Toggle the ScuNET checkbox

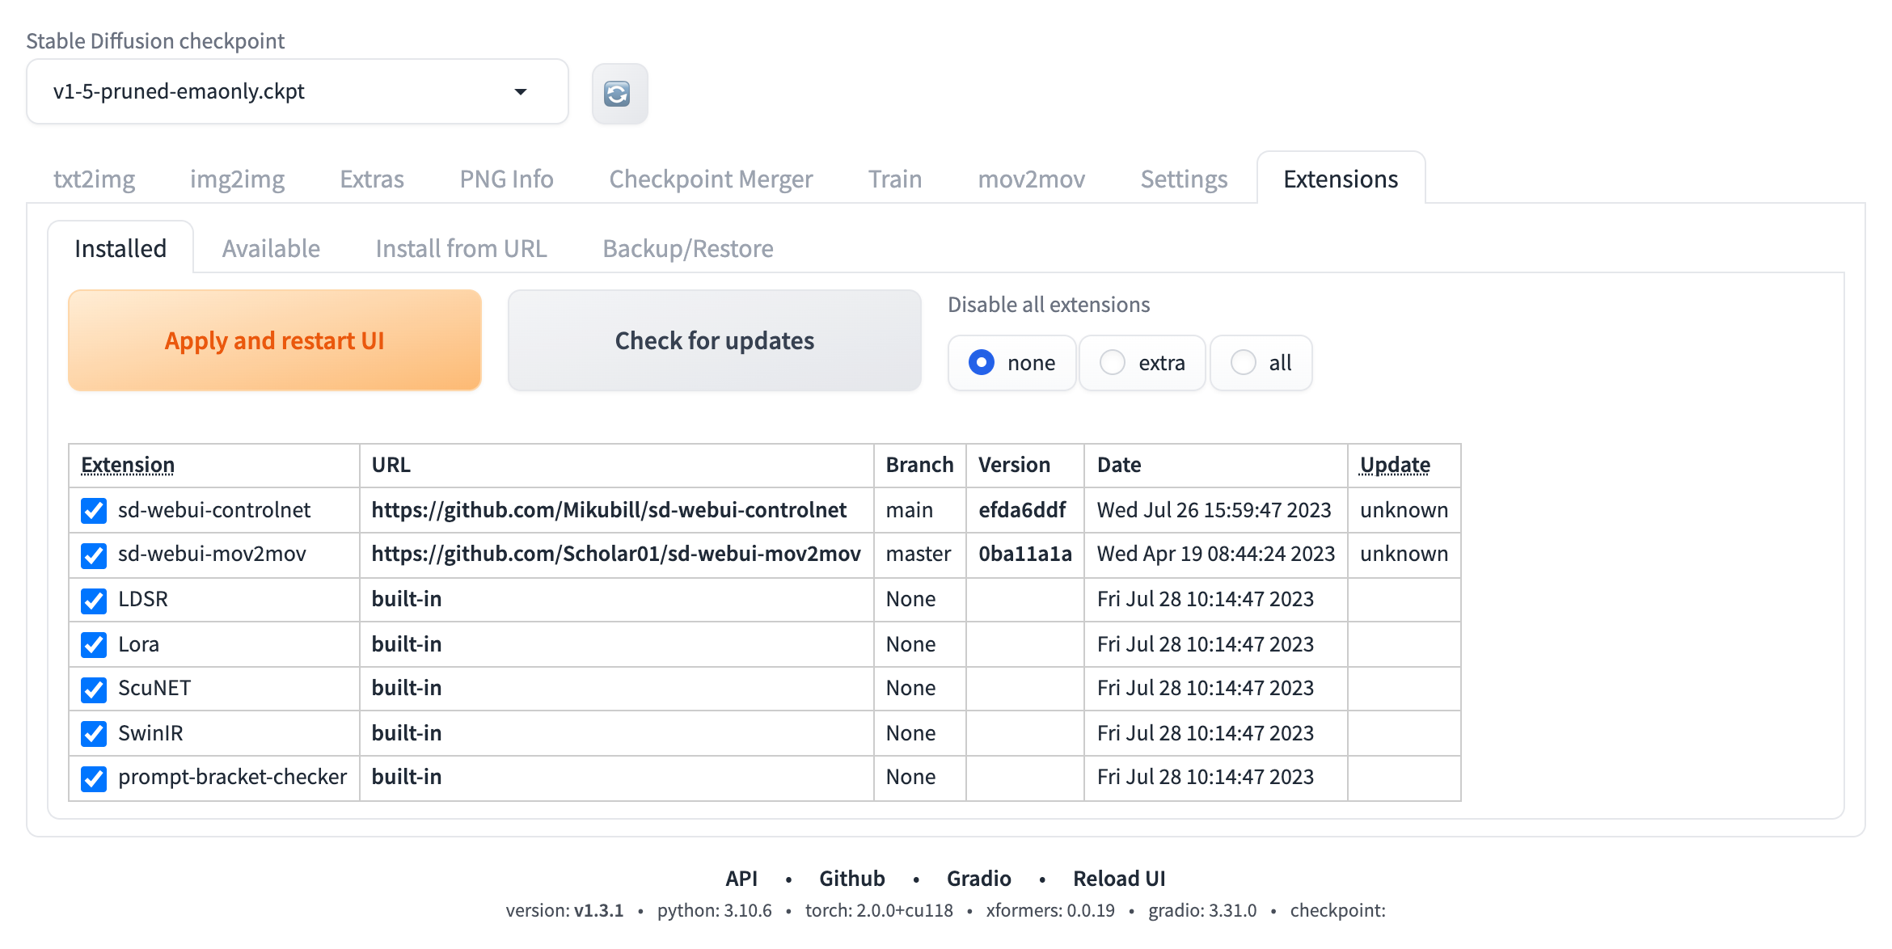pyautogui.click(x=94, y=689)
